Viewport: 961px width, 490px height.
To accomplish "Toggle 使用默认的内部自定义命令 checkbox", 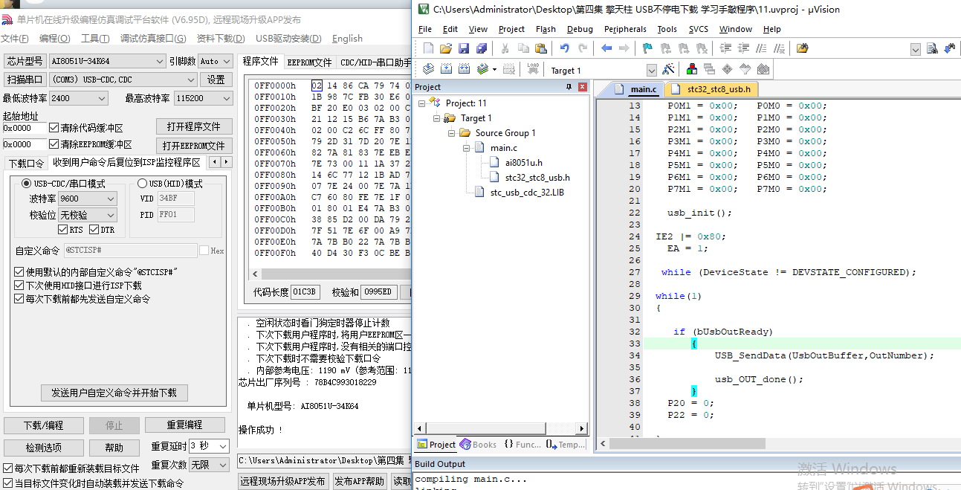I will click(19, 272).
